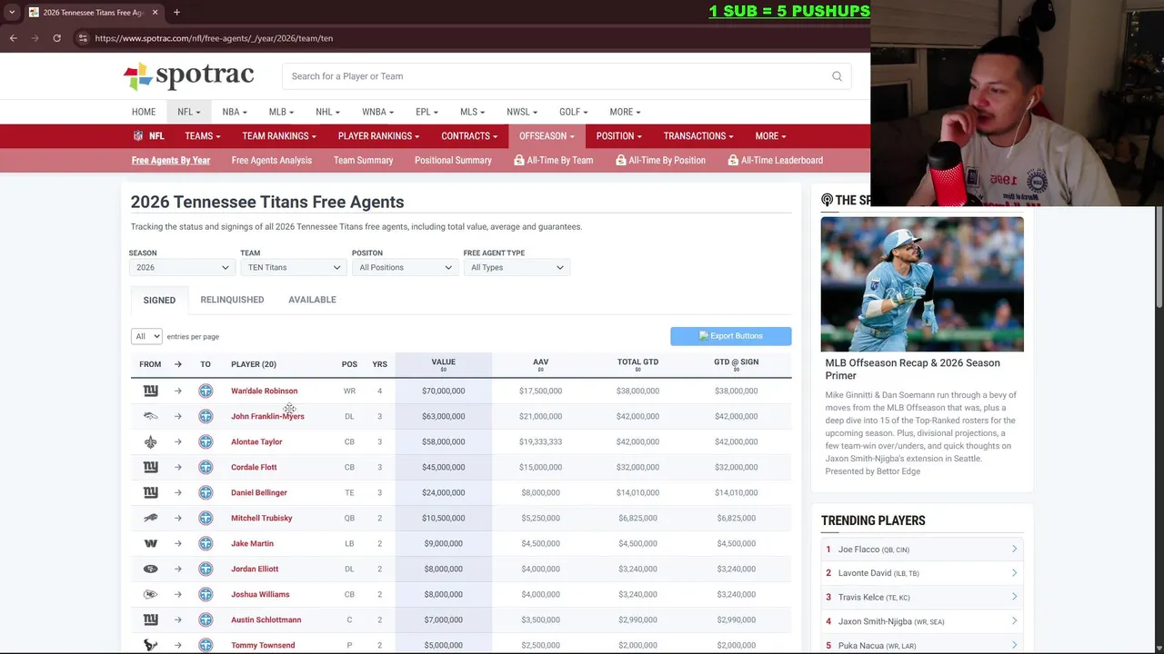Click the chevron beside Travis Kelce

click(x=1014, y=597)
